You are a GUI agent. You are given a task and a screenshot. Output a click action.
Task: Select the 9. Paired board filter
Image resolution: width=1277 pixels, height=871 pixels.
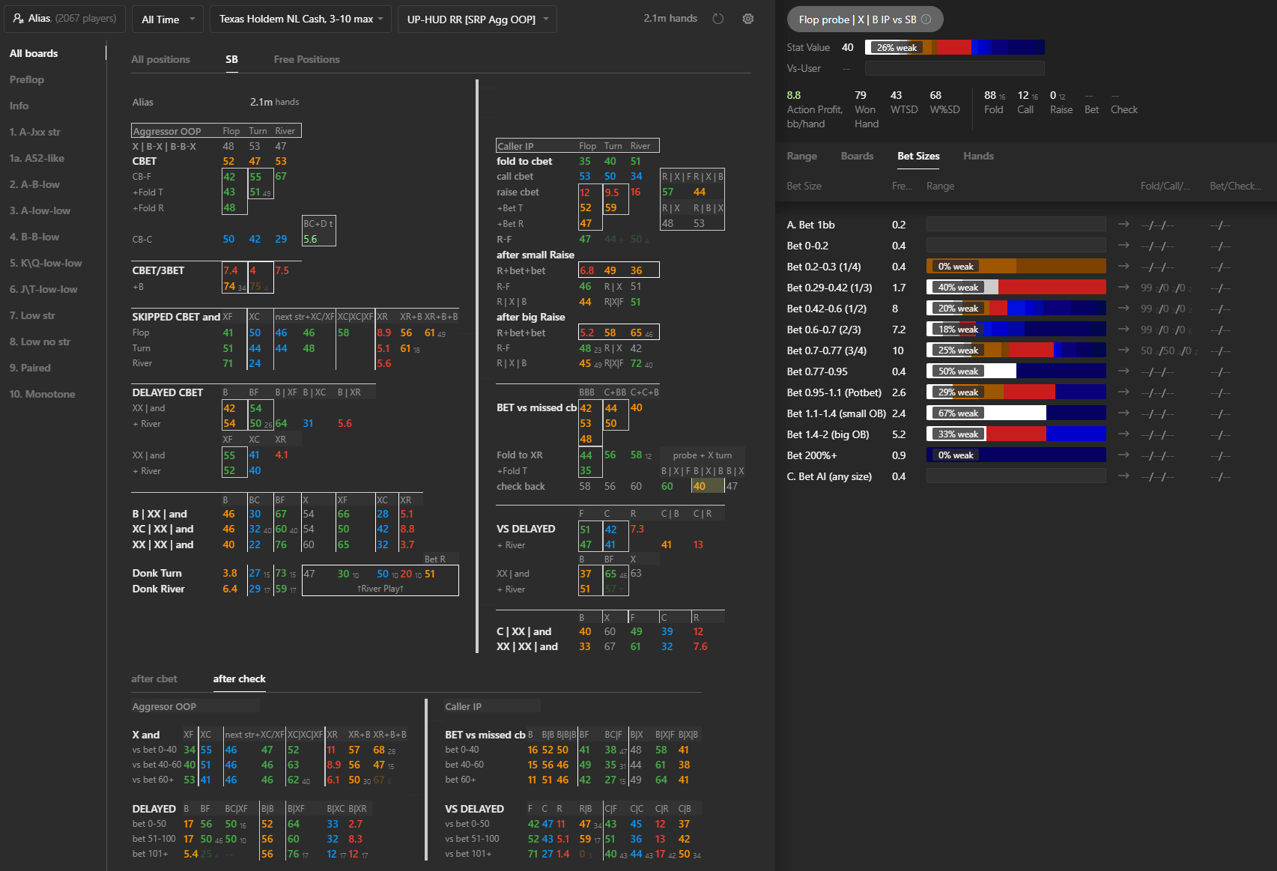coord(30,368)
